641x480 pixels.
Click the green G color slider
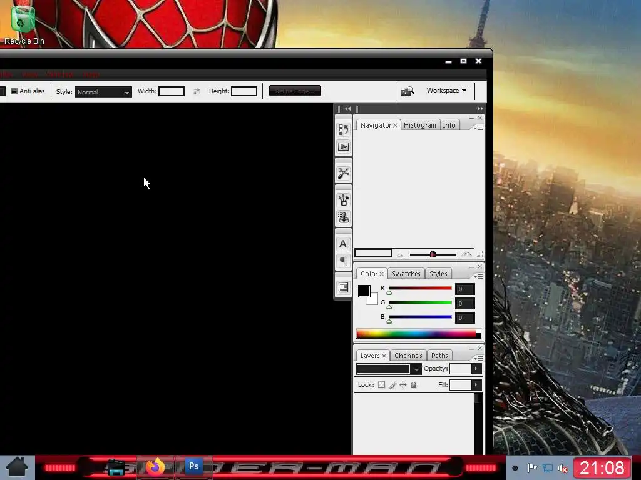pos(420,303)
